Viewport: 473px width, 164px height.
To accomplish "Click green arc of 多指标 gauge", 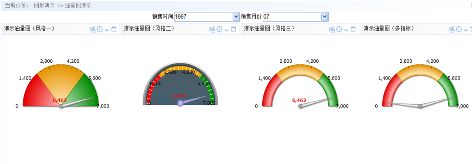I will tap(449, 88).
